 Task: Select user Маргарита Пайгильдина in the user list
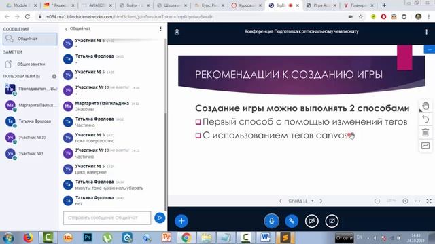coord(30,106)
